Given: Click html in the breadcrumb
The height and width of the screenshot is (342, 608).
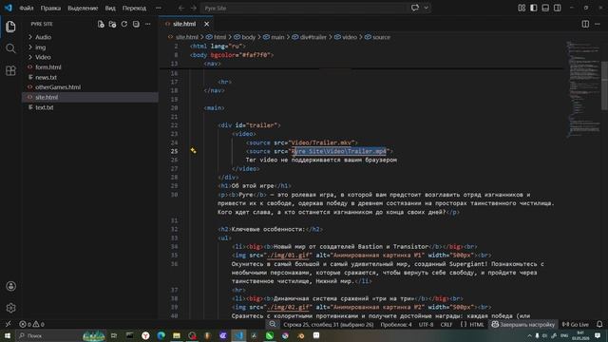Looking at the screenshot, I should point(219,37).
